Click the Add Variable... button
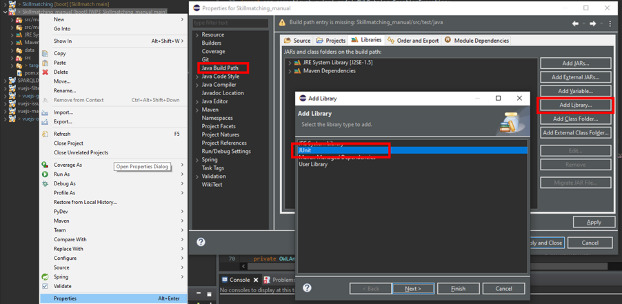This screenshot has height=304, width=622. point(575,91)
